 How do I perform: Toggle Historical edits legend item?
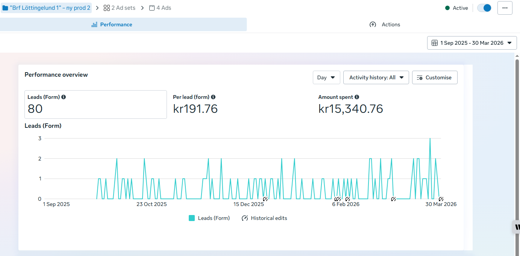click(245, 218)
